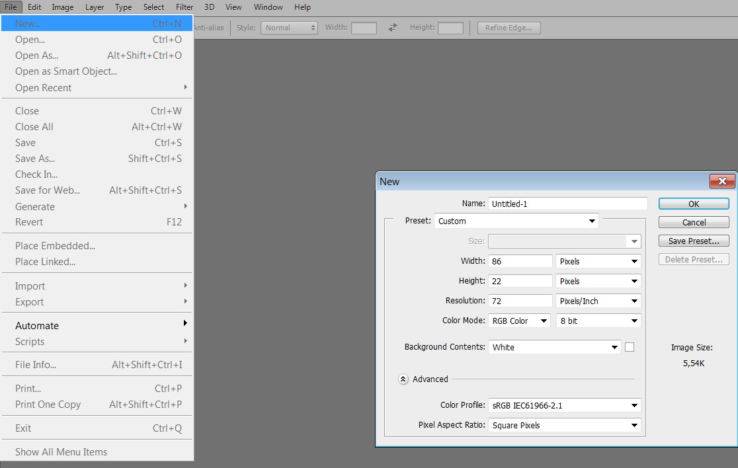Screen dimensions: 738x468
Task: Choose Exit from File menu
Action: point(97,428)
